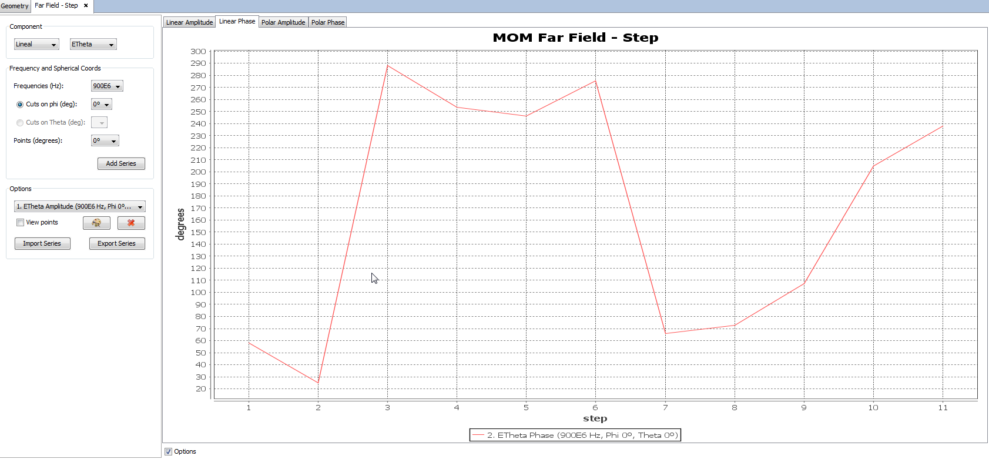Expand the ETheta Amplitude series selector
The height and width of the screenshot is (459, 989).
79,207
